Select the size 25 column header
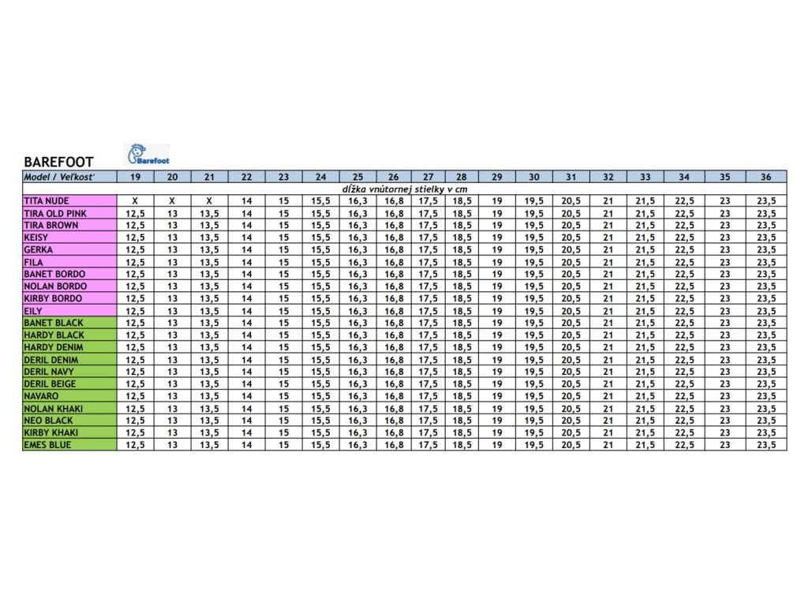 357,177
